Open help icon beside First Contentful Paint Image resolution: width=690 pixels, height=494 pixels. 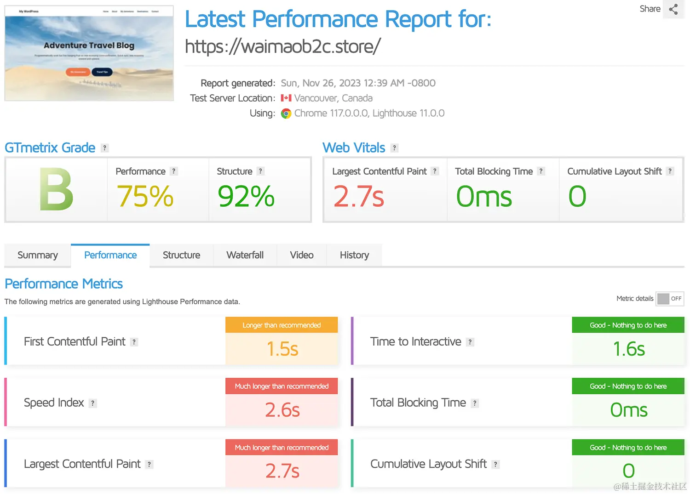(134, 342)
